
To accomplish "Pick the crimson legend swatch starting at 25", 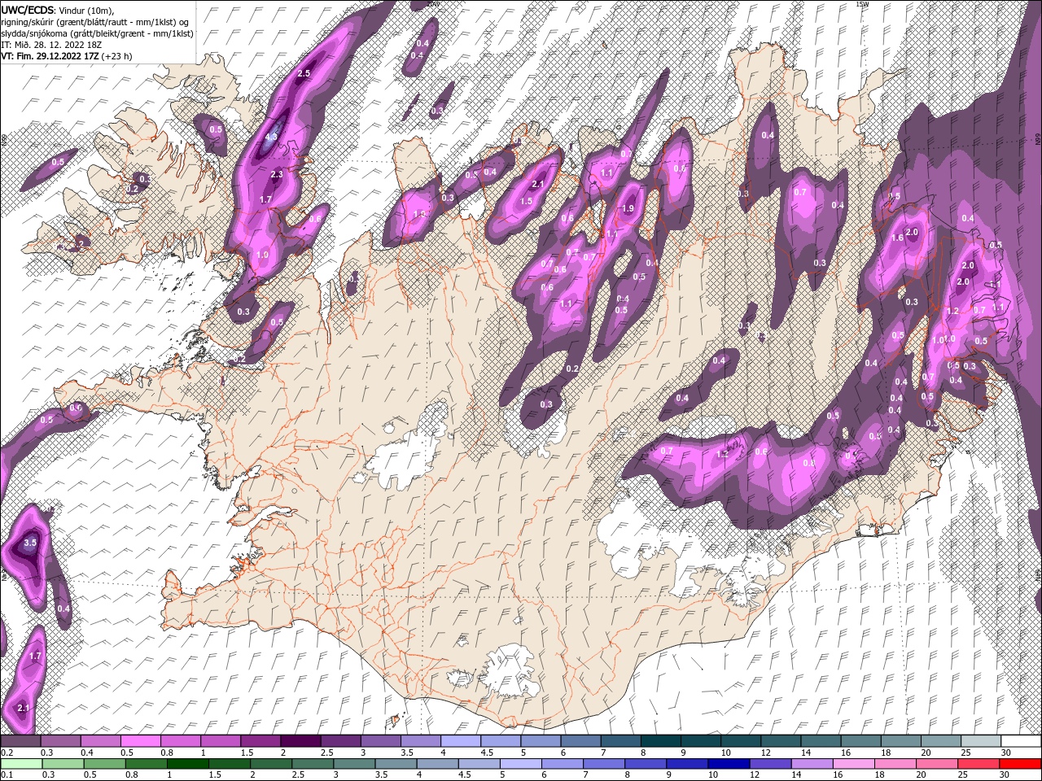I will pos(978,764).
